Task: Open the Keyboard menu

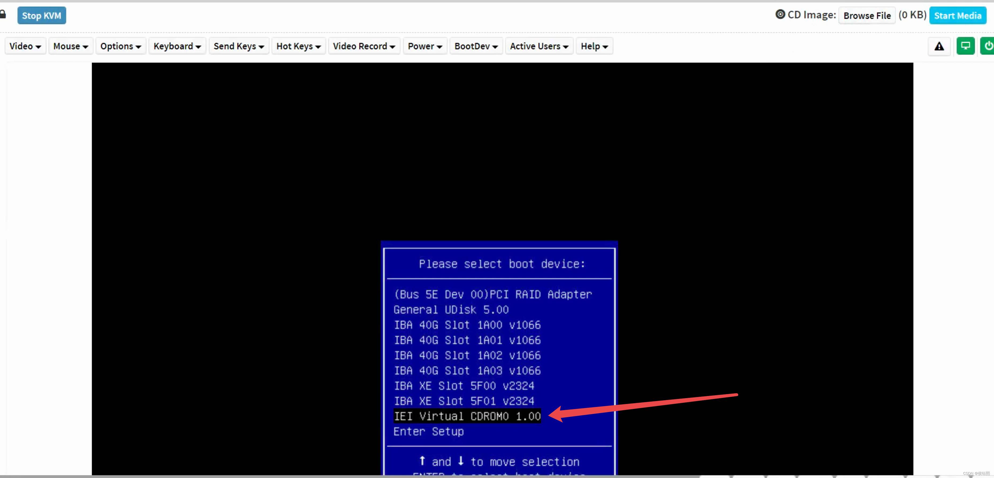Action: pyautogui.click(x=177, y=46)
